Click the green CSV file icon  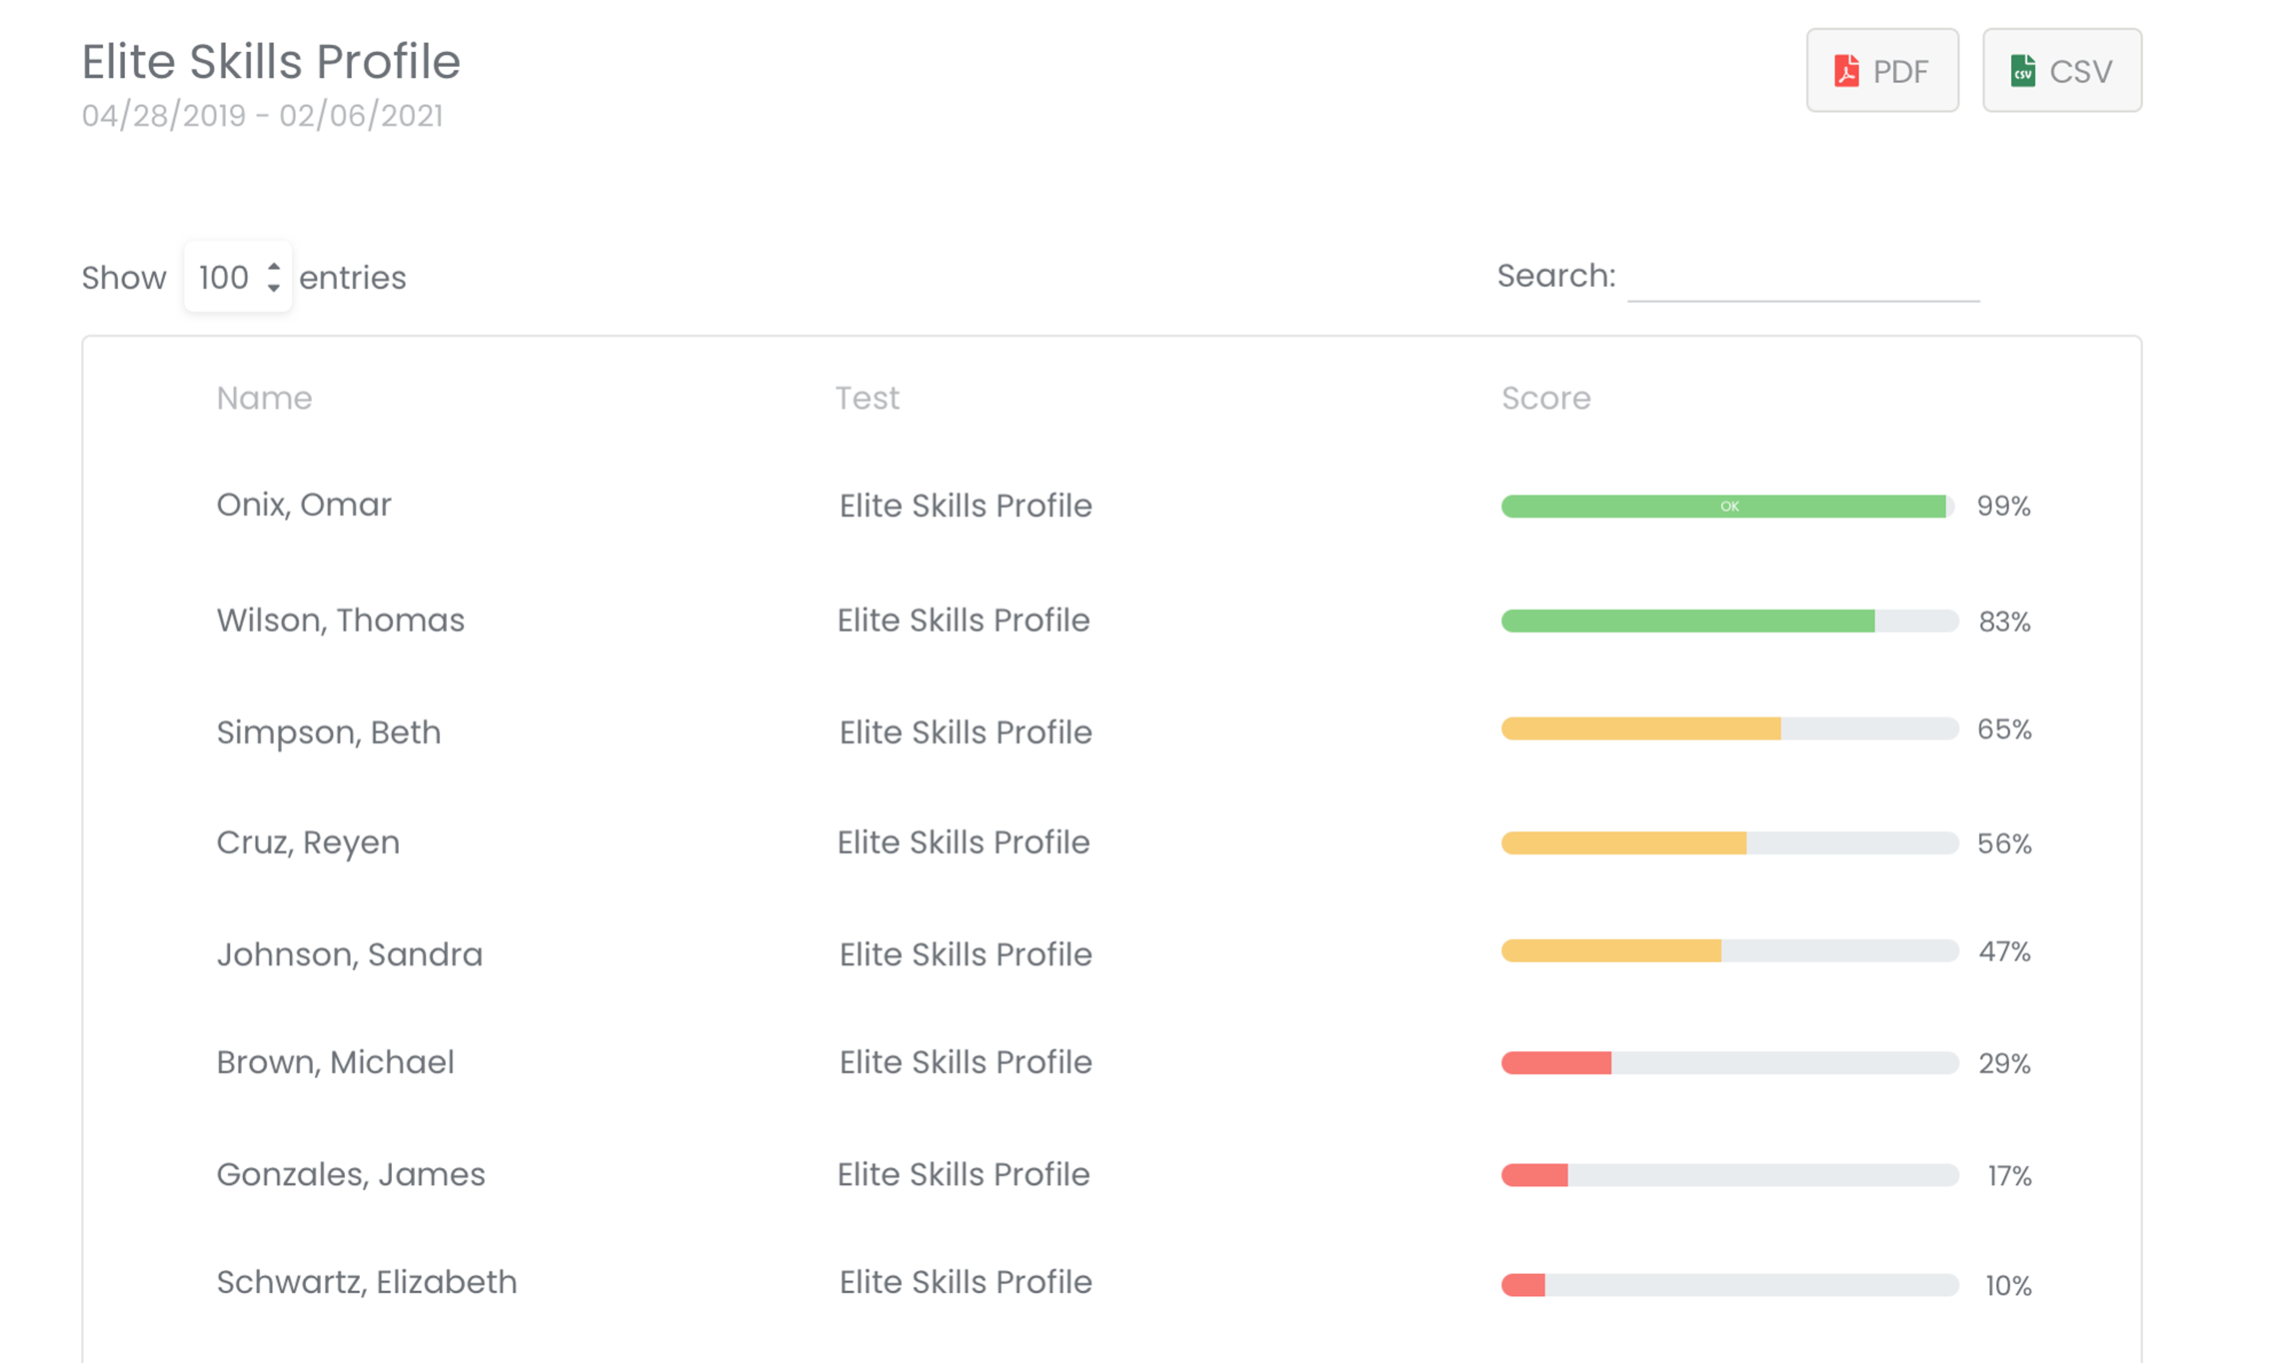point(2022,71)
